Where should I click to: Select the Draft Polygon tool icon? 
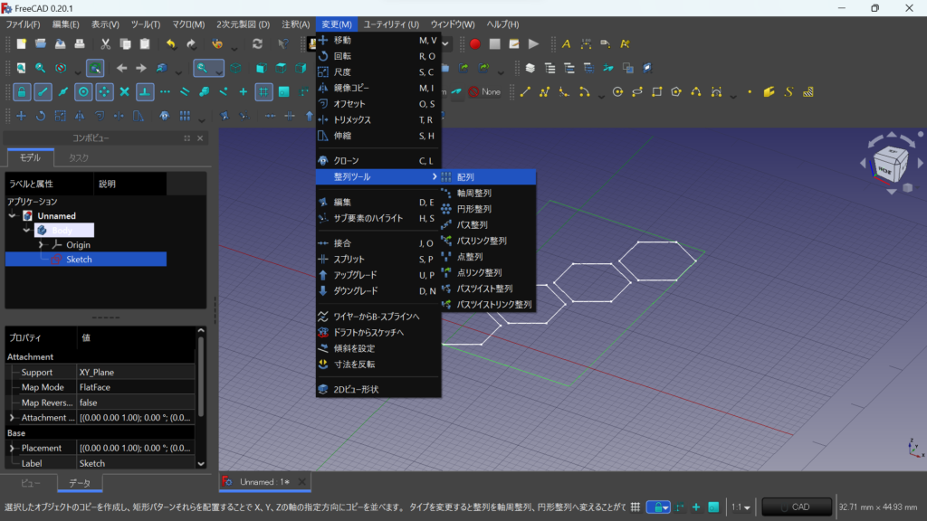pos(676,91)
